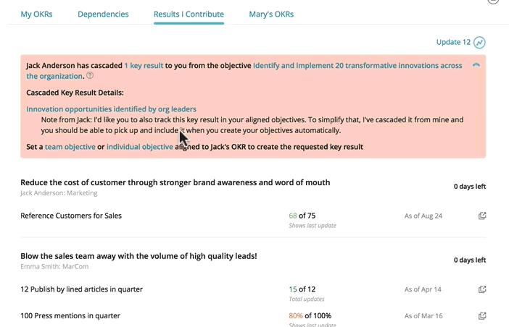509x327 pixels.
Task: Click the "individual objective" link
Action: tap(140, 147)
